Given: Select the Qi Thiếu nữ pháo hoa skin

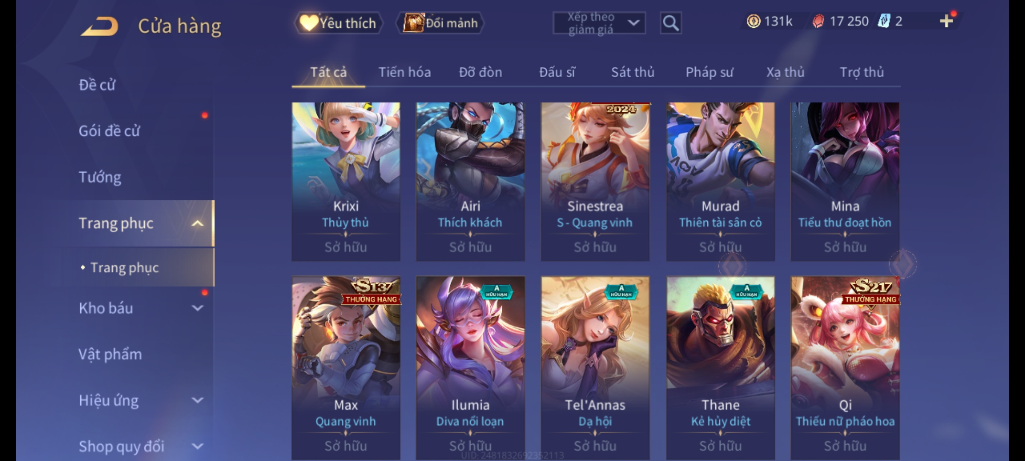Looking at the screenshot, I should click(845, 368).
